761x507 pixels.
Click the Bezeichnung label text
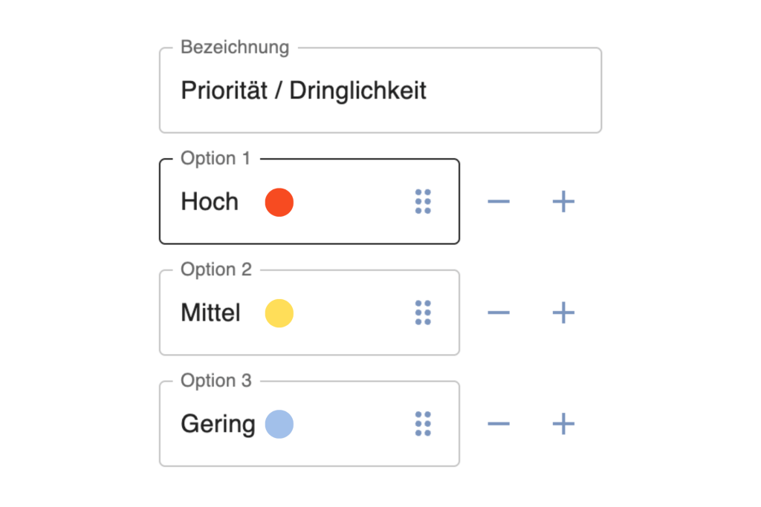click(x=235, y=47)
